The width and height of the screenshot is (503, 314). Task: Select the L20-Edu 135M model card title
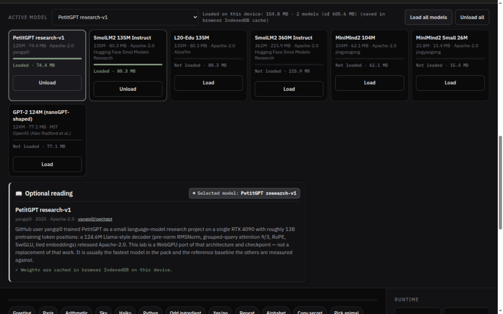192,38
